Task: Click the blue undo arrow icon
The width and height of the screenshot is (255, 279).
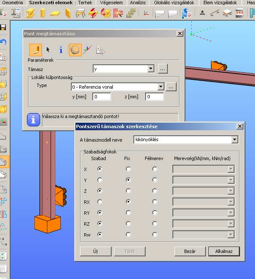Action: (3, 42)
